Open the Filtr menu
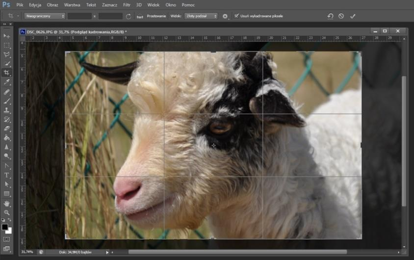Screen dimensions: 414x260 (127, 4)
